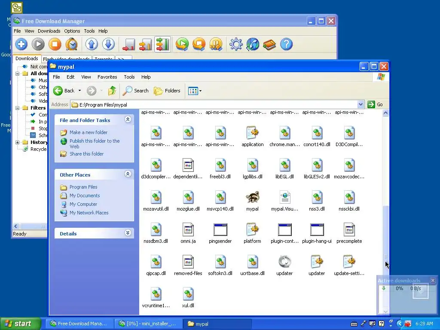Select the platform settings file

pos(252,233)
